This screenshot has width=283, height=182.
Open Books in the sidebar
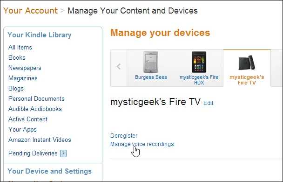click(x=17, y=57)
